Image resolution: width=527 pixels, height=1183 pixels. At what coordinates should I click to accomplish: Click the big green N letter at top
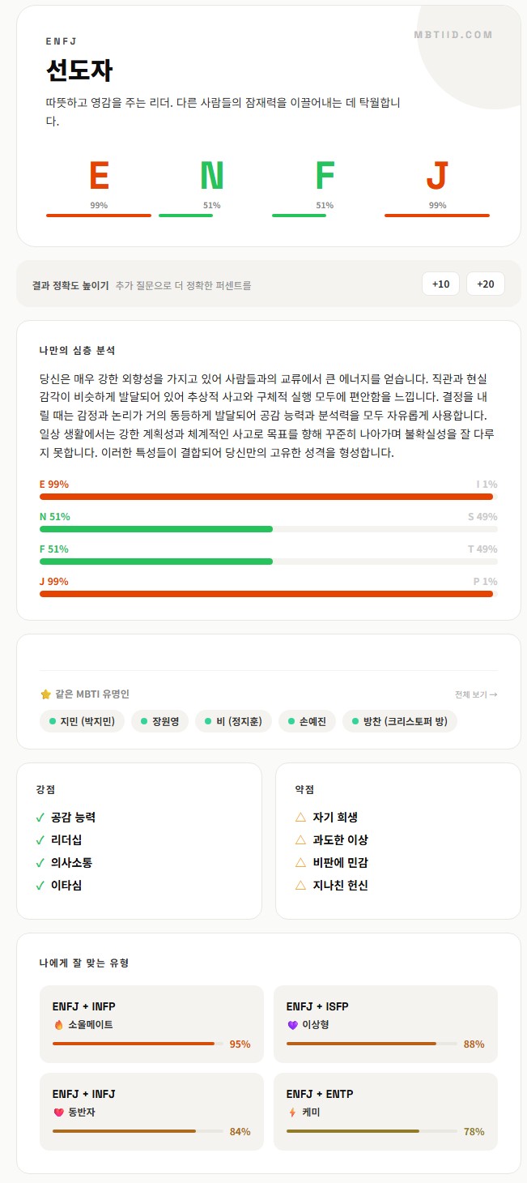211,176
